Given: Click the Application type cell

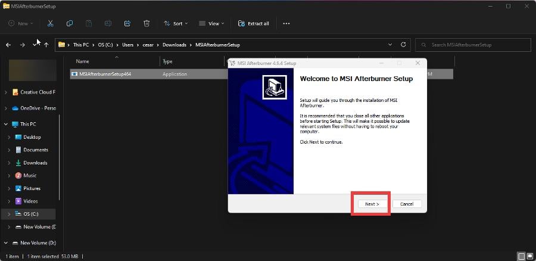Looking at the screenshot, I should coord(174,74).
